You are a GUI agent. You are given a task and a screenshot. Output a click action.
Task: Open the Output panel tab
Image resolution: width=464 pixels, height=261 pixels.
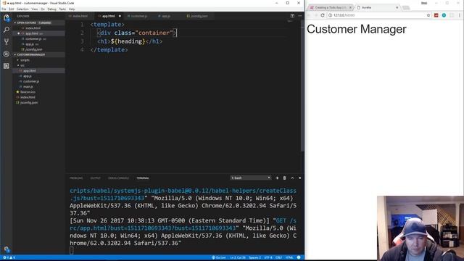coord(95,178)
